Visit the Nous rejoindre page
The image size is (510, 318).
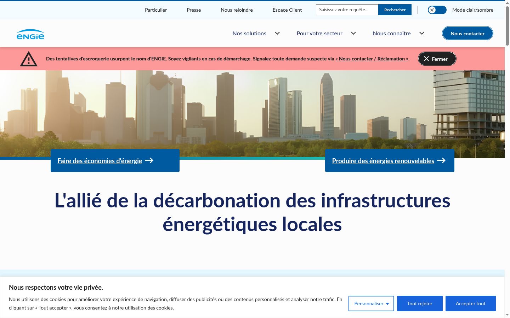(x=237, y=10)
